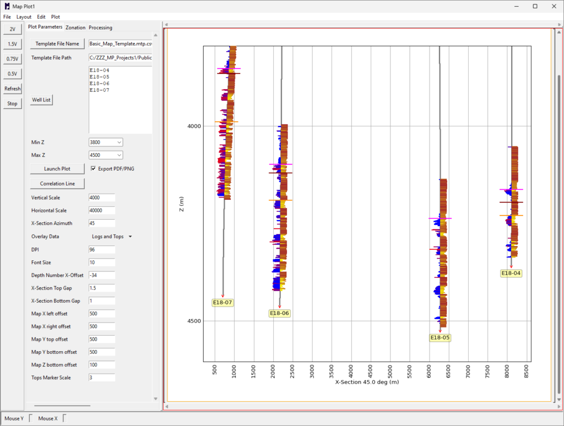Image resolution: width=564 pixels, height=426 pixels.
Task: Click the Vertical Scale input field
Action: [x=102, y=198]
